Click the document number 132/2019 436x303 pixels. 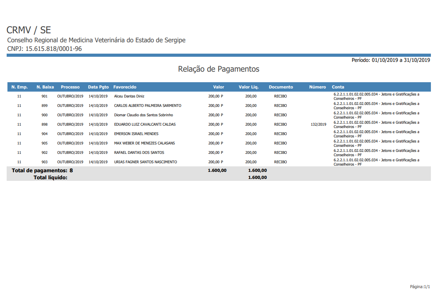point(318,124)
